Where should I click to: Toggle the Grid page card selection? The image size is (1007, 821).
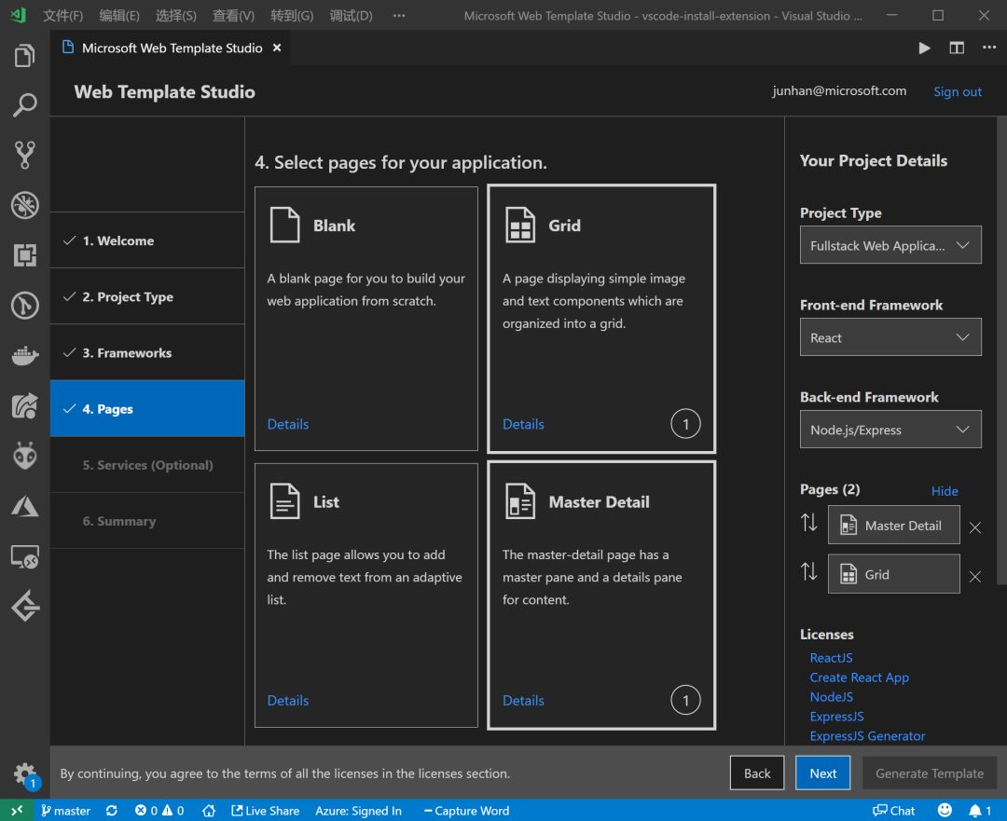pos(601,319)
